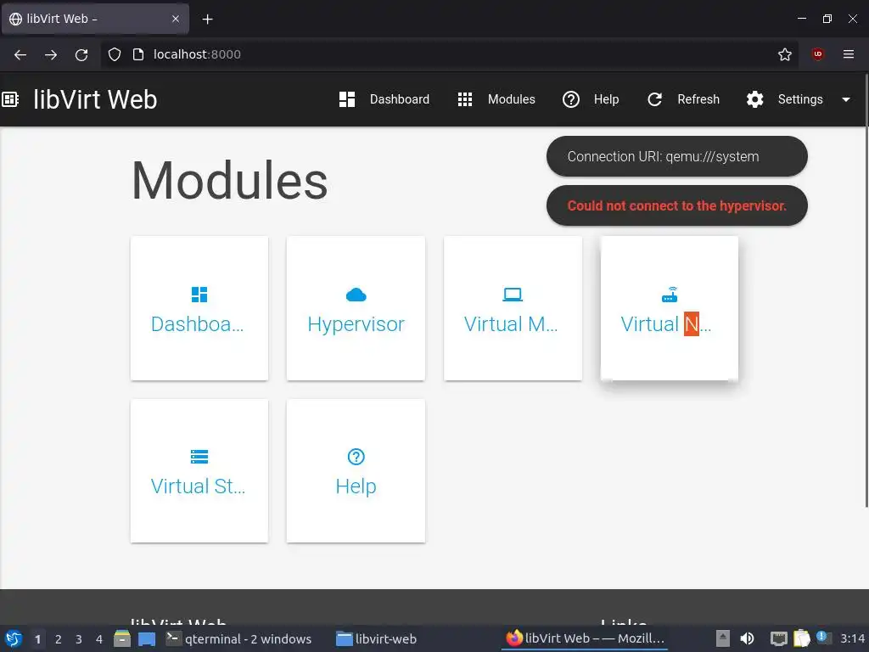
Task: Click the page info icon beside URL
Action: (x=138, y=54)
